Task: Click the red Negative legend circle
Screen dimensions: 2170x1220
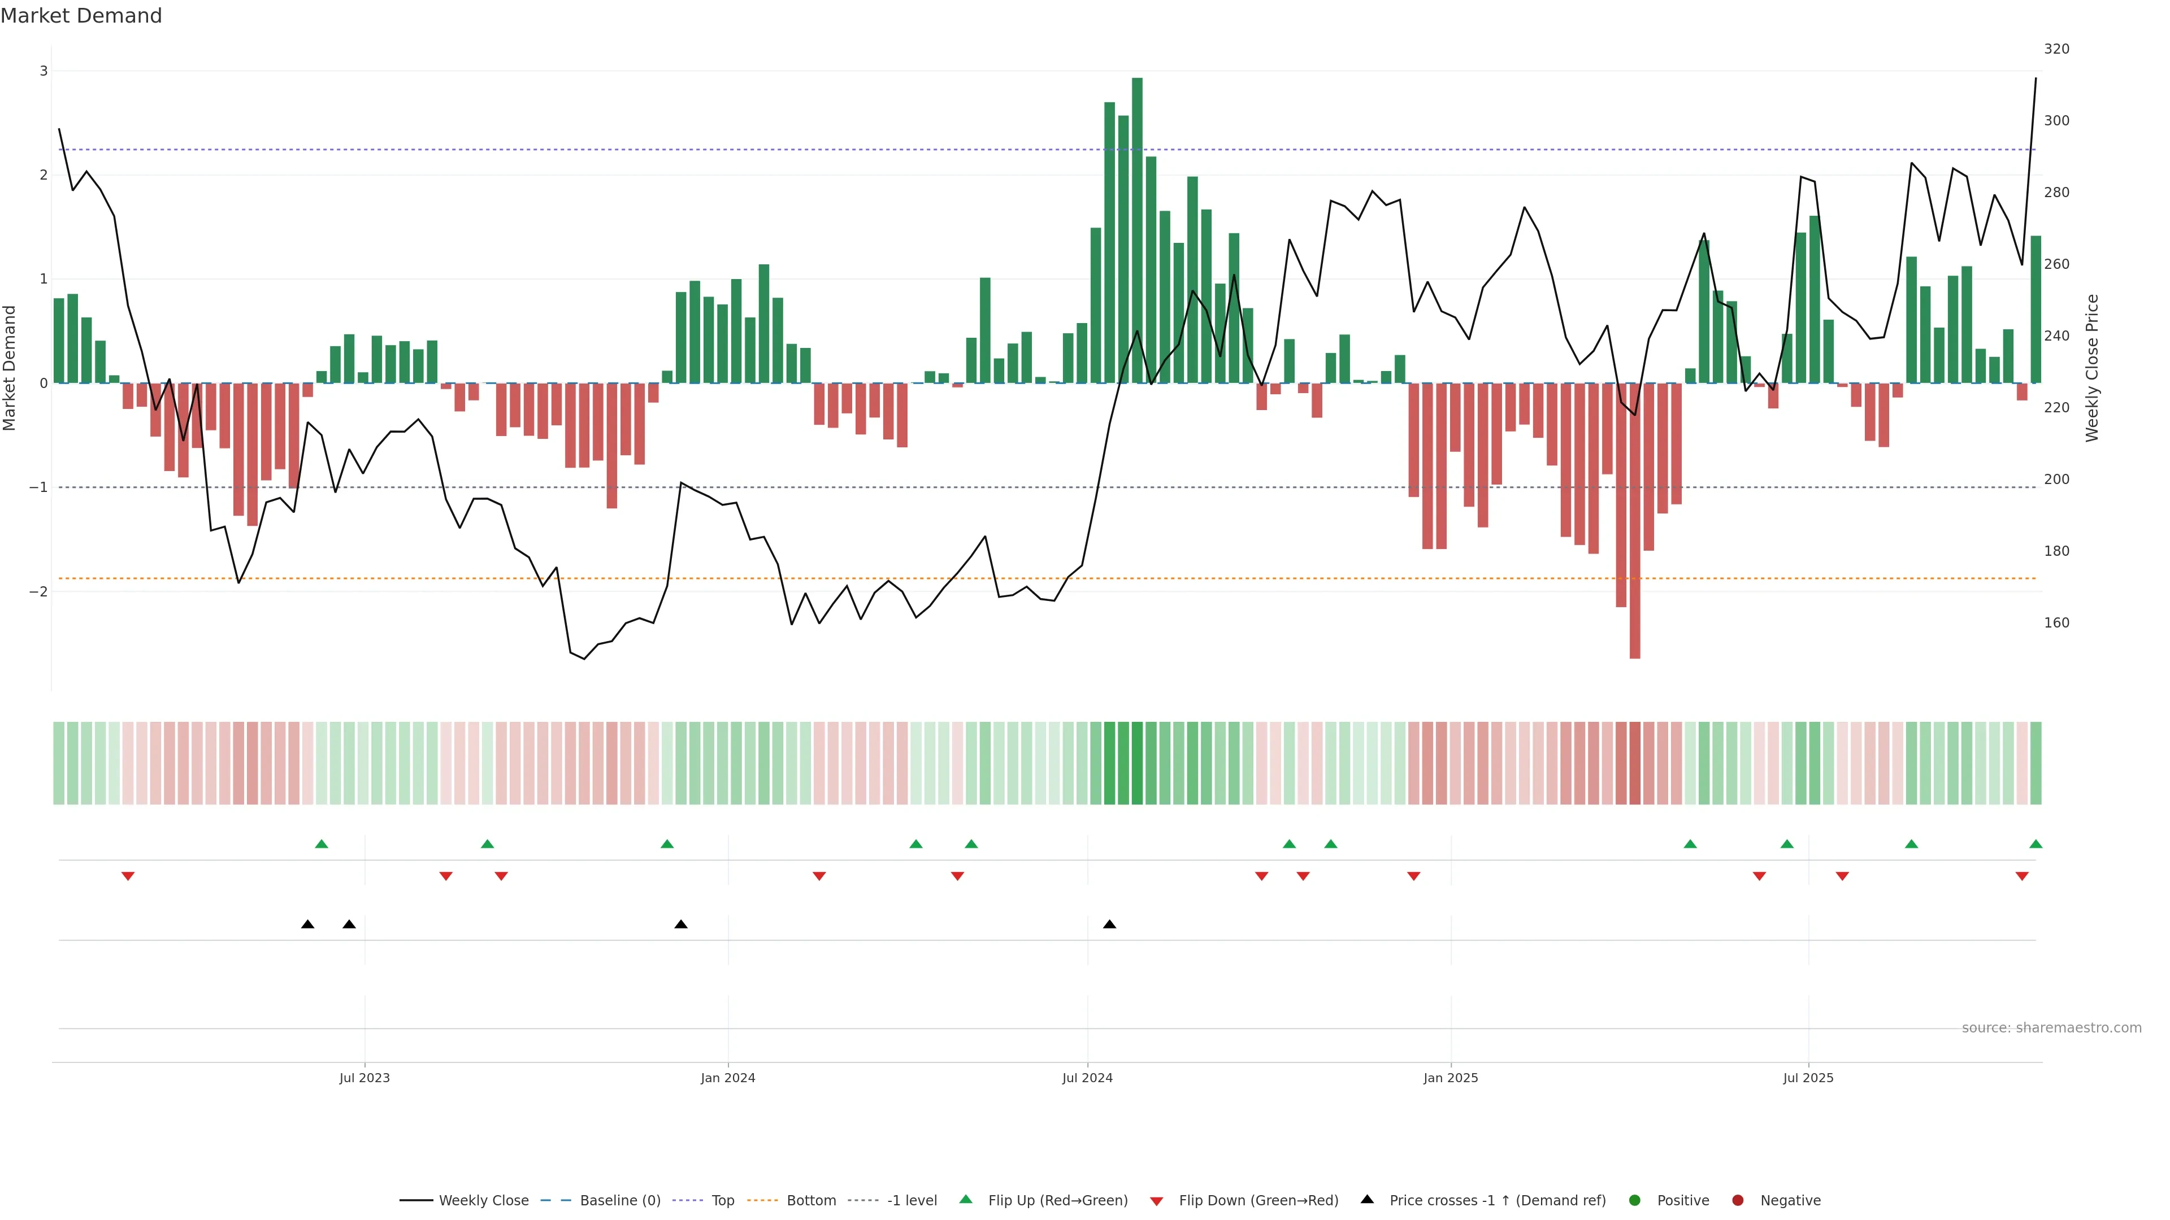Action: point(1738,1200)
